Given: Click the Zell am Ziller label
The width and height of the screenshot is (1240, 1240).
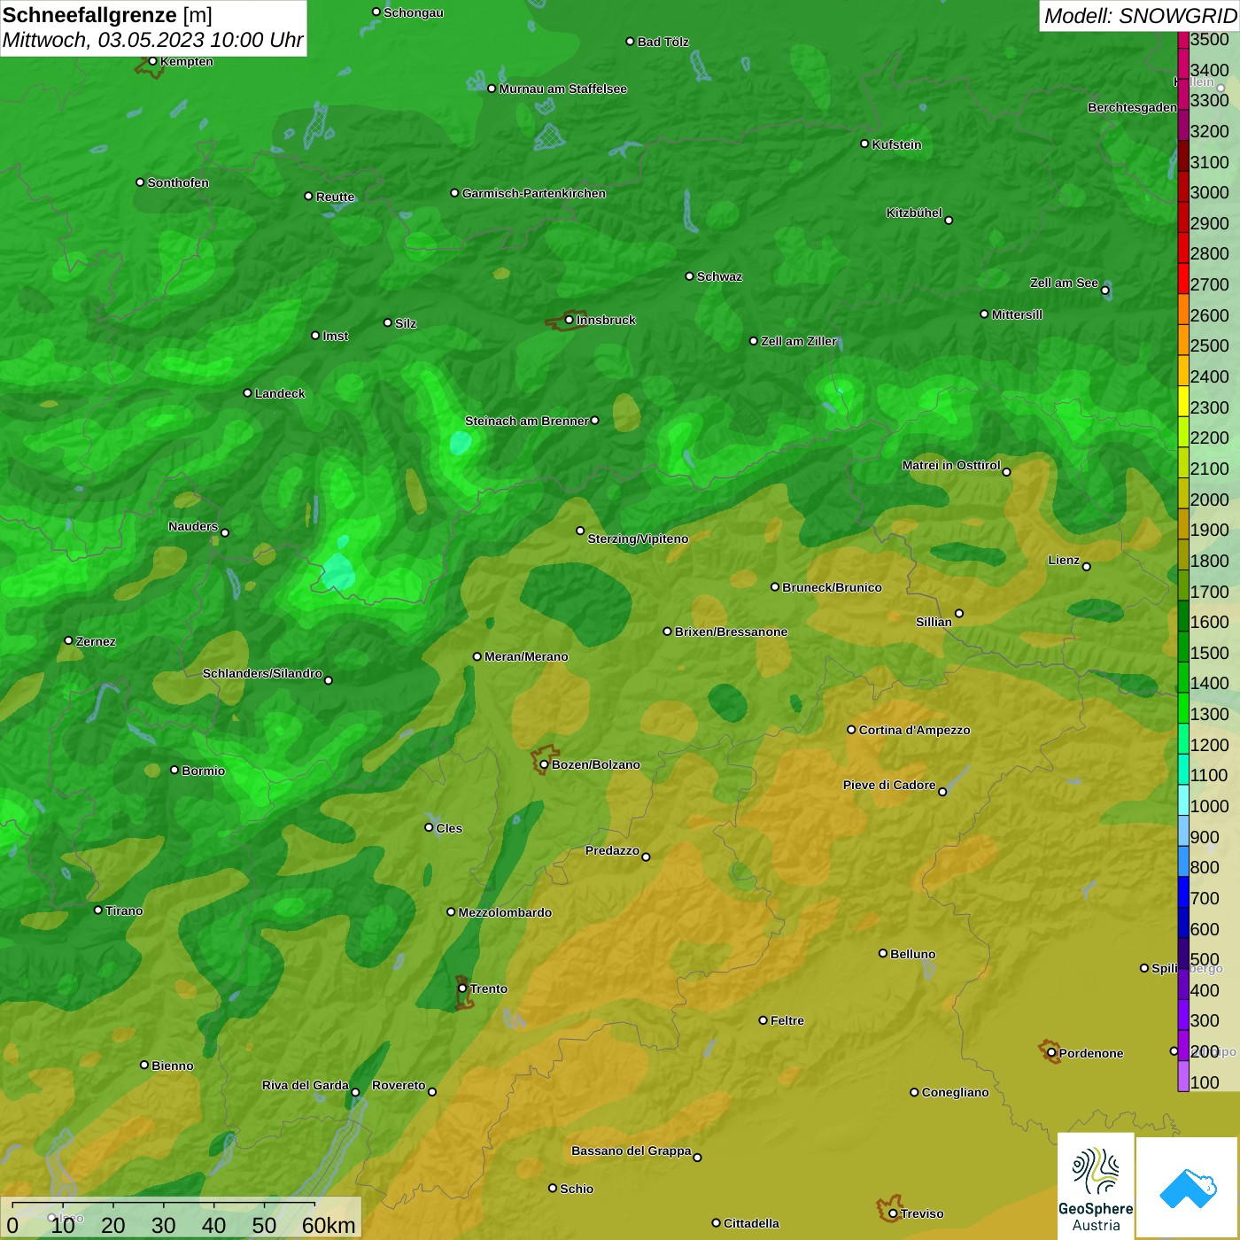Looking at the screenshot, I should coord(799,341).
